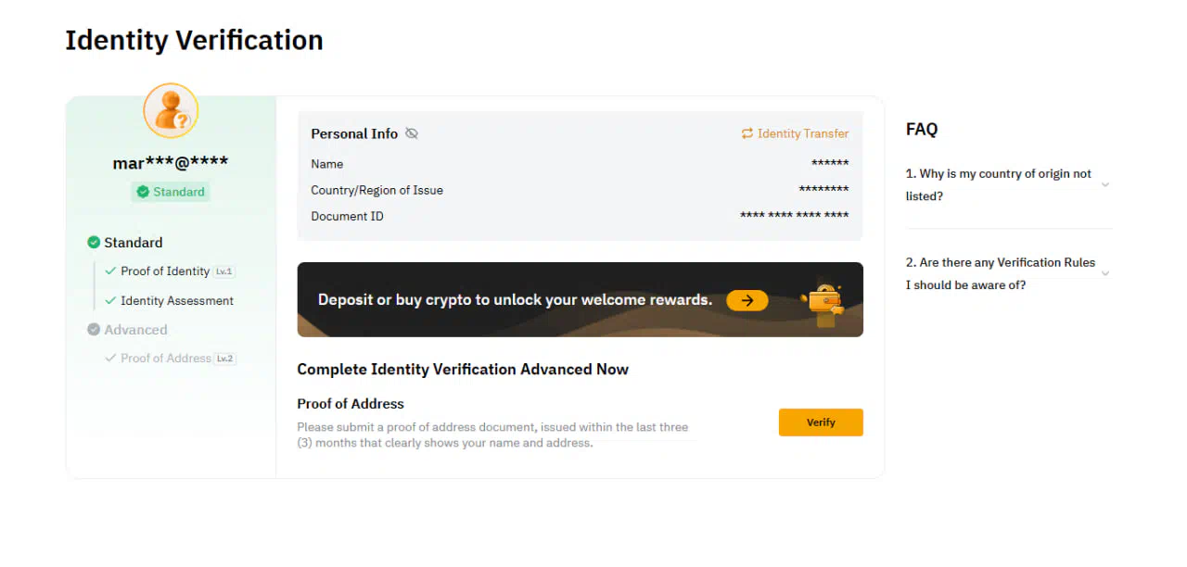This screenshot has width=1187, height=567.
Task: Click the arrow icon on rewards banner
Action: 747,300
